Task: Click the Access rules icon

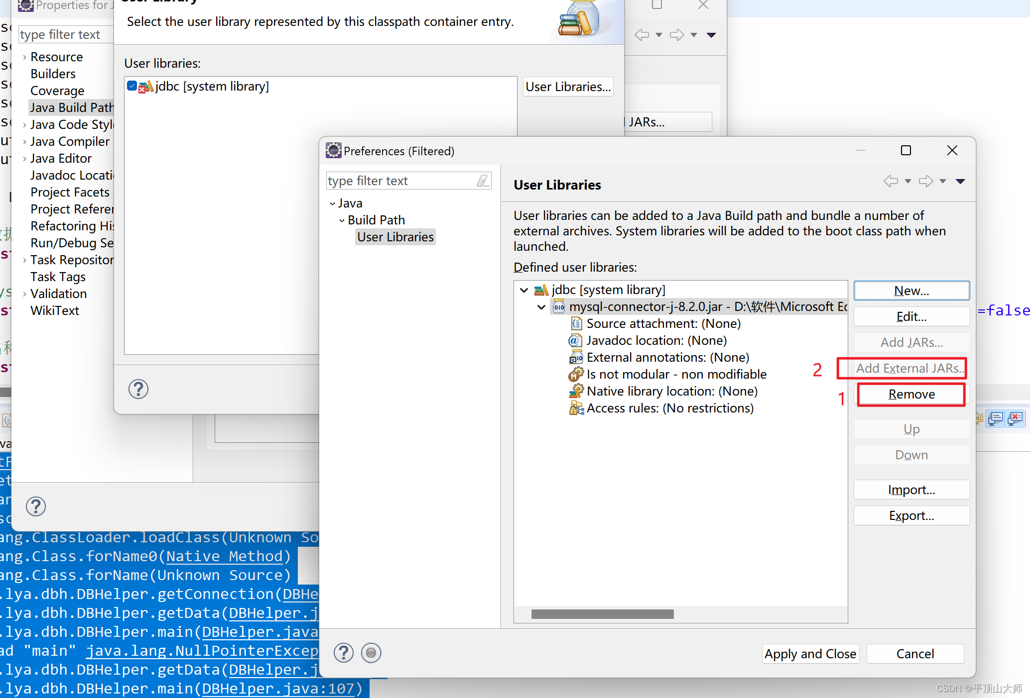Action: coord(576,408)
